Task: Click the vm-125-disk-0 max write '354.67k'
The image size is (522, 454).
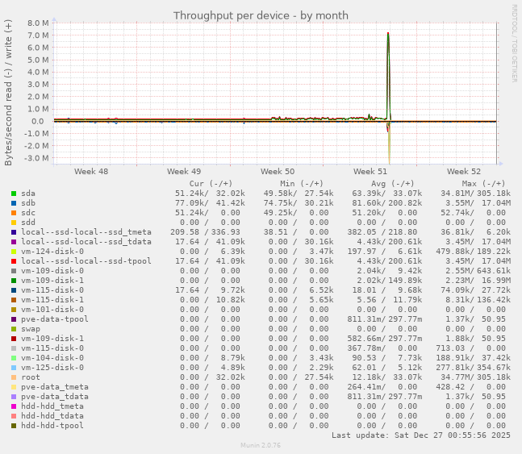Action: click(x=494, y=368)
